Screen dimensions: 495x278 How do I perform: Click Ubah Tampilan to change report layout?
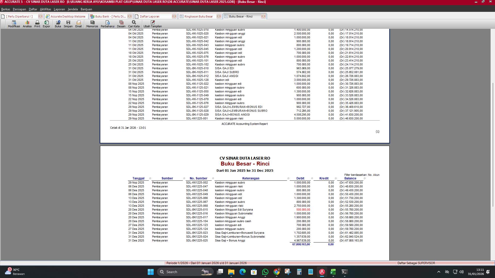(x=152, y=24)
